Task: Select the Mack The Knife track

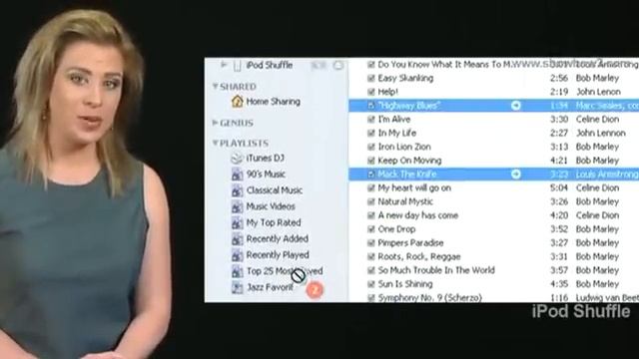Action: (x=407, y=175)
